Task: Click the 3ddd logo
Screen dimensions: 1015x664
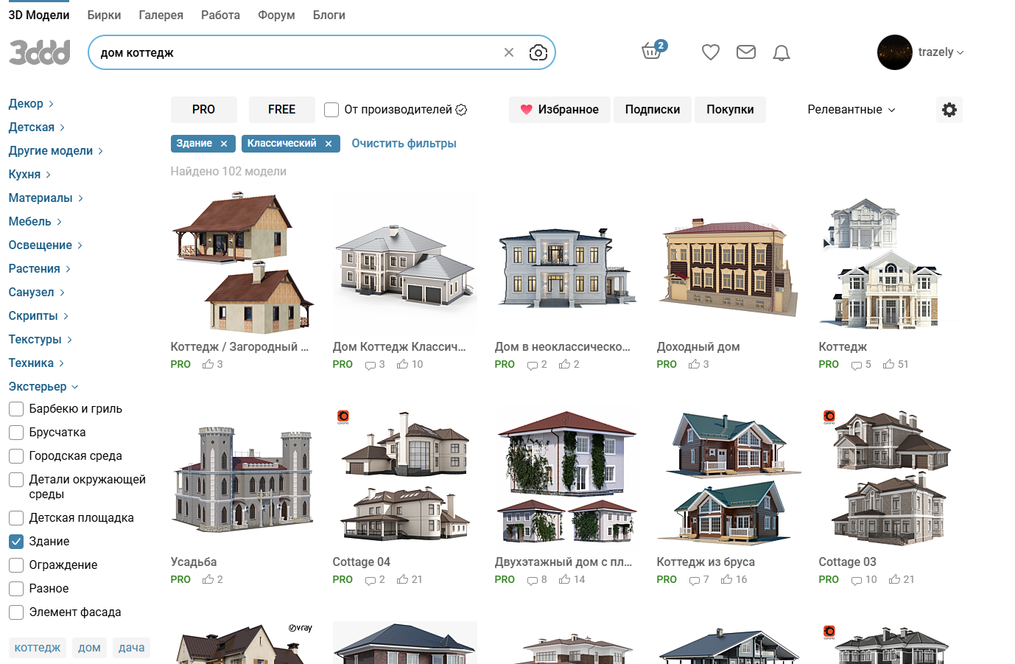Action: point(40,52)
